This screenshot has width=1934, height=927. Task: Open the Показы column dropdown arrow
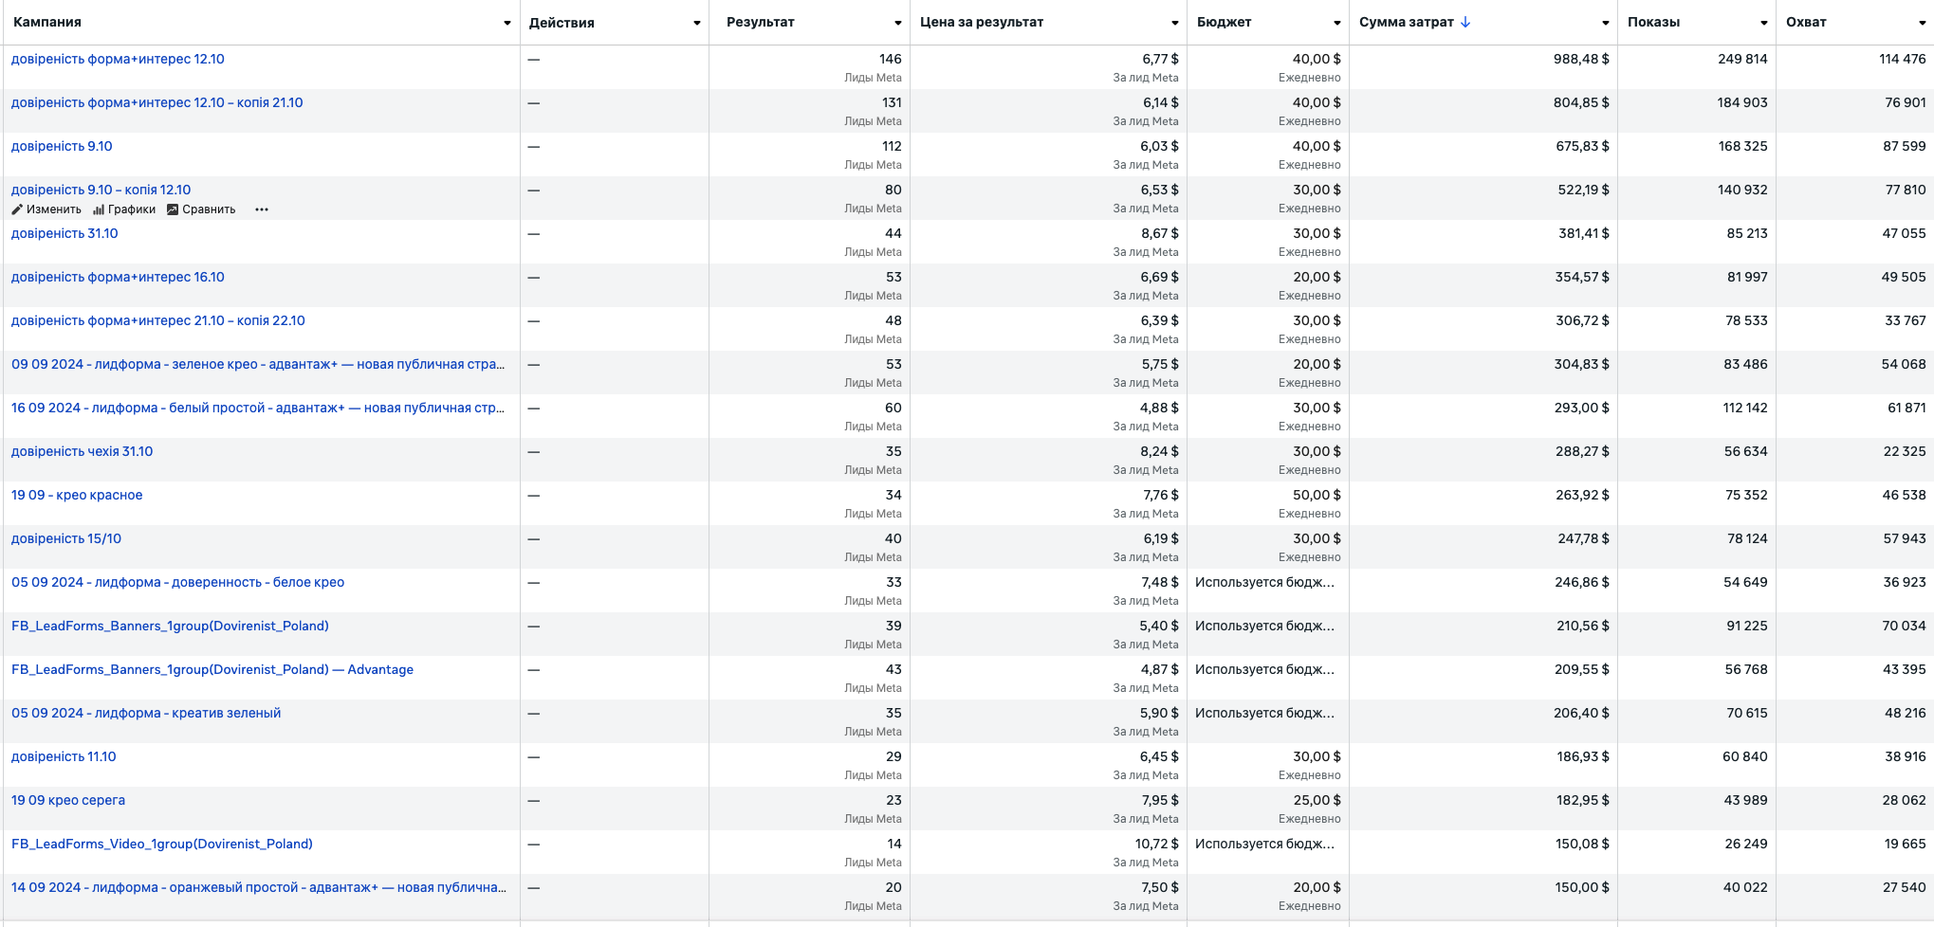(x=1763, y=23)
